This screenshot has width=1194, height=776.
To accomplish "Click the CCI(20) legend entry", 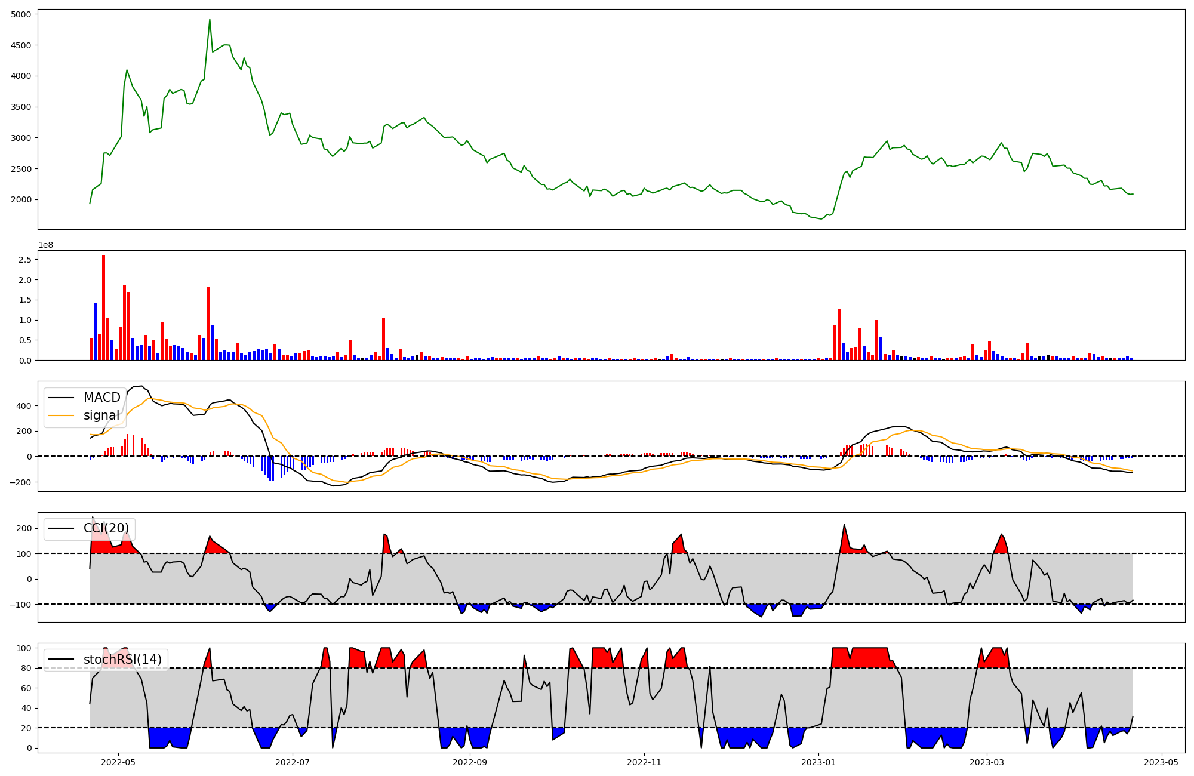I will point(106,528).
